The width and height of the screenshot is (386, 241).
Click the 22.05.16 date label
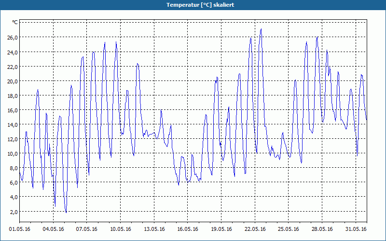(255, 229)
